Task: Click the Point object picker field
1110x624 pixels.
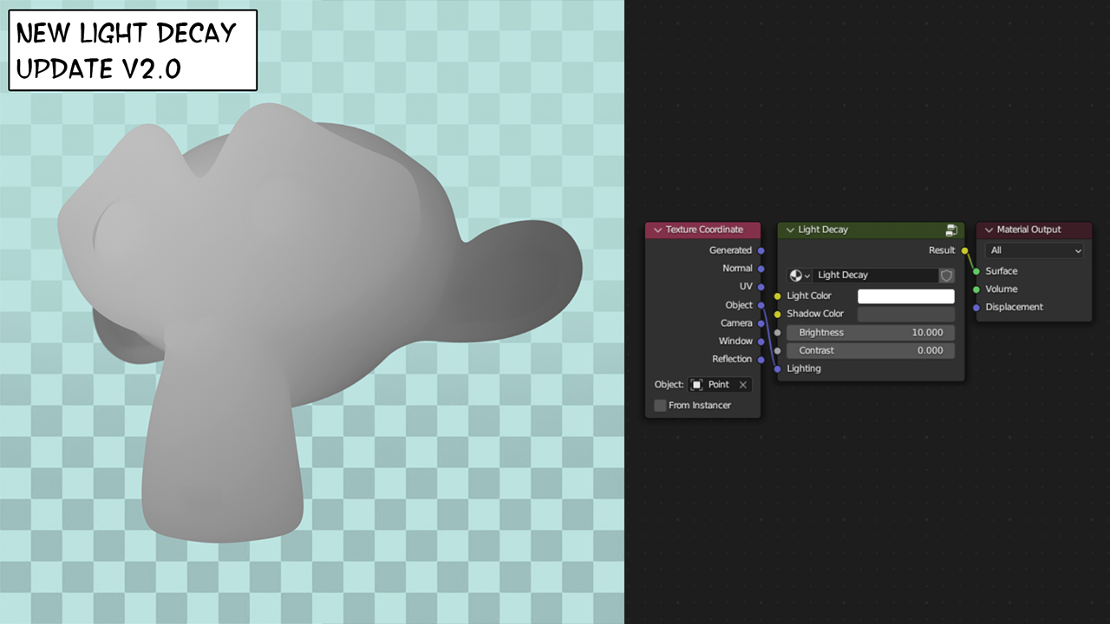Action: coord(720,385)
